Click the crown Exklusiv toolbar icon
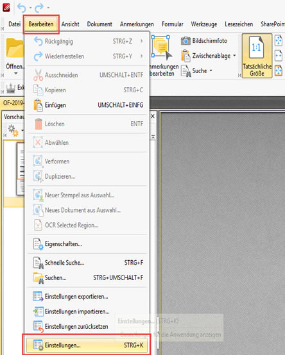 pyautogui.click(x=11, y=88)
